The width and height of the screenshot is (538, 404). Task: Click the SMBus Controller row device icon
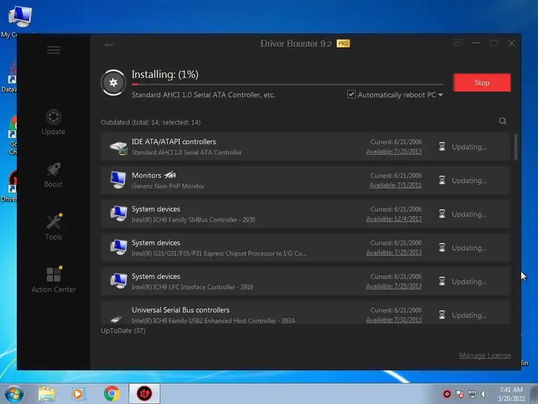coord(118,214)
